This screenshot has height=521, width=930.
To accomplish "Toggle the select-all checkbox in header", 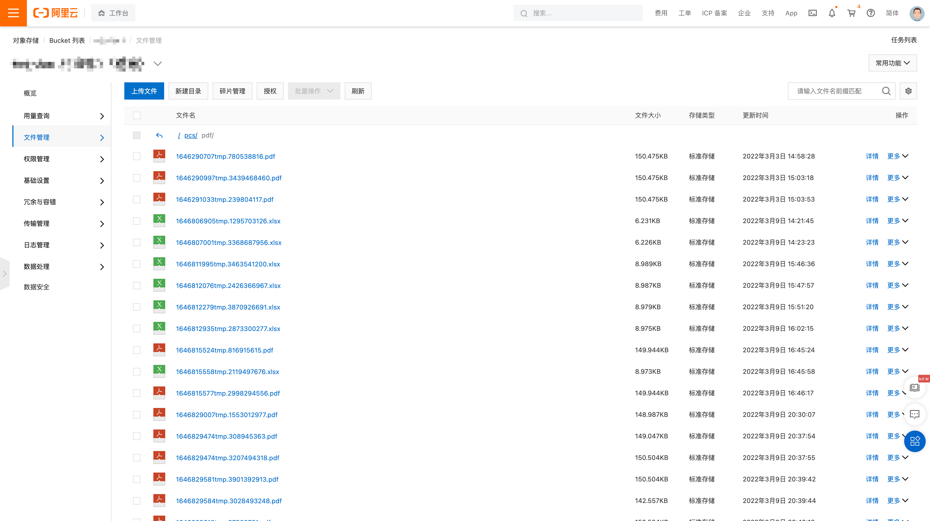I will click(x=136, y=115).
